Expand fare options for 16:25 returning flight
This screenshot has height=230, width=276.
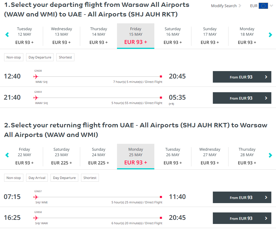point(266,218)
